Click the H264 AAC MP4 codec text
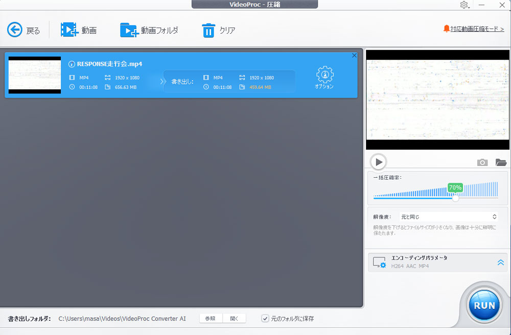 click(410, 266)
